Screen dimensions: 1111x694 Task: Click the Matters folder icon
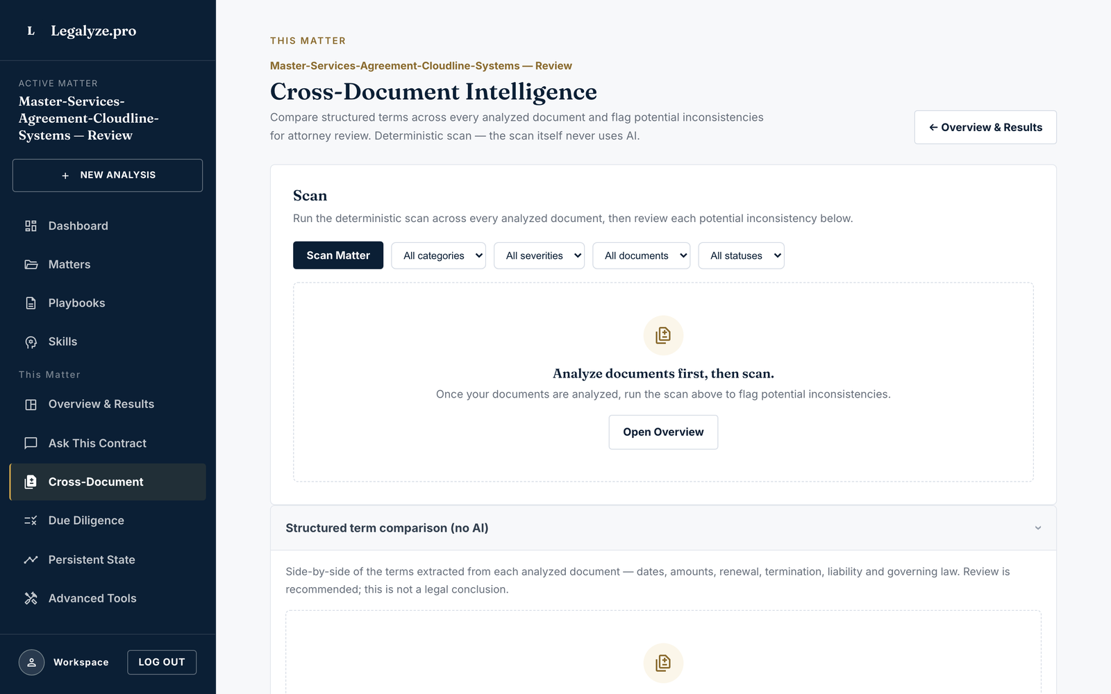(31, 264)
